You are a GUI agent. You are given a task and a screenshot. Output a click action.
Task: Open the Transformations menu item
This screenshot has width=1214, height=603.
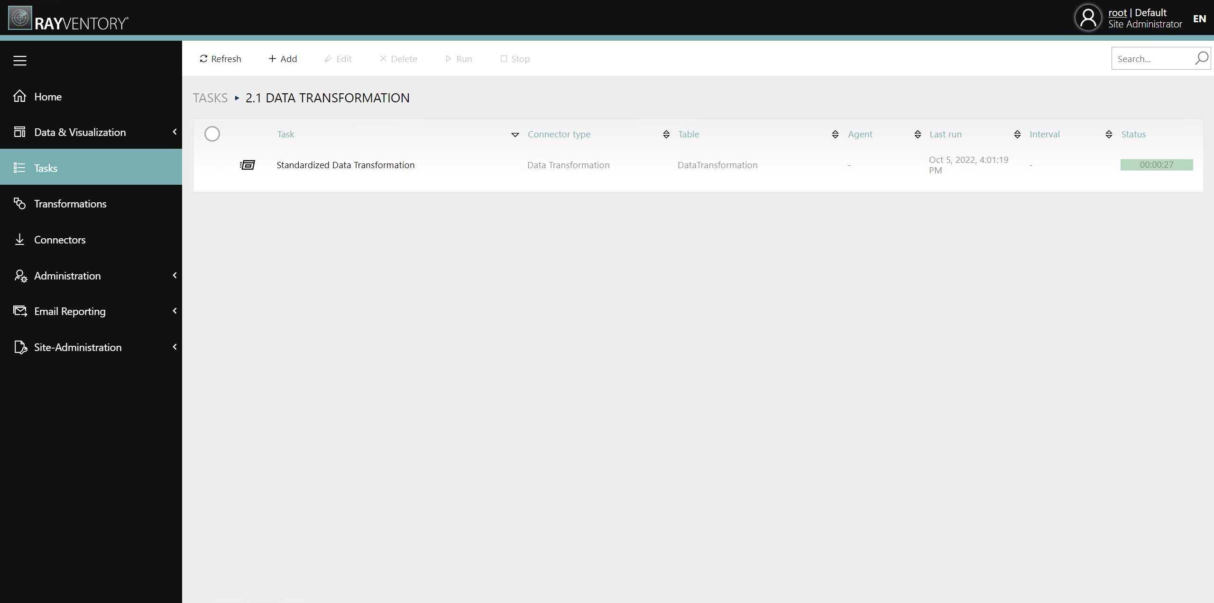click(x=71, y=203)
